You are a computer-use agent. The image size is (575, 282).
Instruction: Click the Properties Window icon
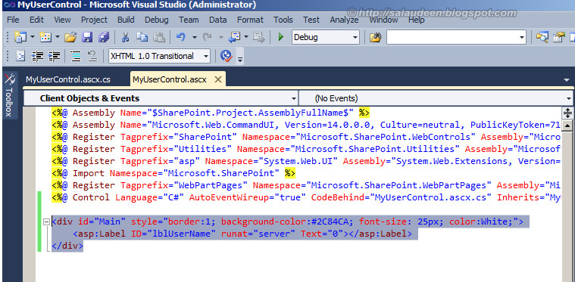[x=559, y=37]
